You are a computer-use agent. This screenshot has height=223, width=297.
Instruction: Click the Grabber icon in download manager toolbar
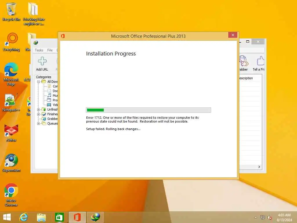243,61
